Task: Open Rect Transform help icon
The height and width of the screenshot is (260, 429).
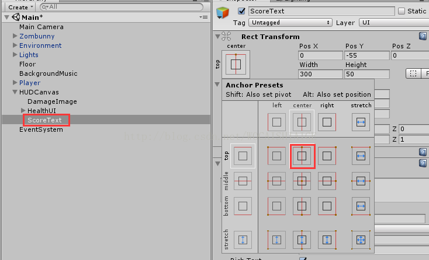Action: click(x=423, y=36)
